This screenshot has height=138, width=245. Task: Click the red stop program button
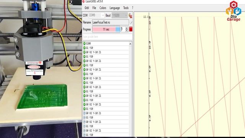131,29
